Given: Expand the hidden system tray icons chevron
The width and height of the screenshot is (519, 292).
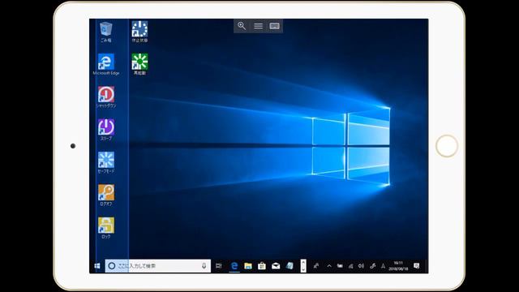Looking at the screenshot, I should pos(329,266).
